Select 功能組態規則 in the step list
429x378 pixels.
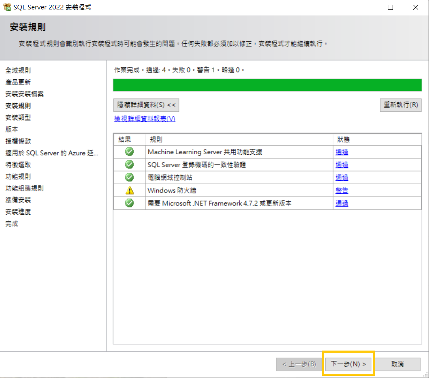[25, 188]
